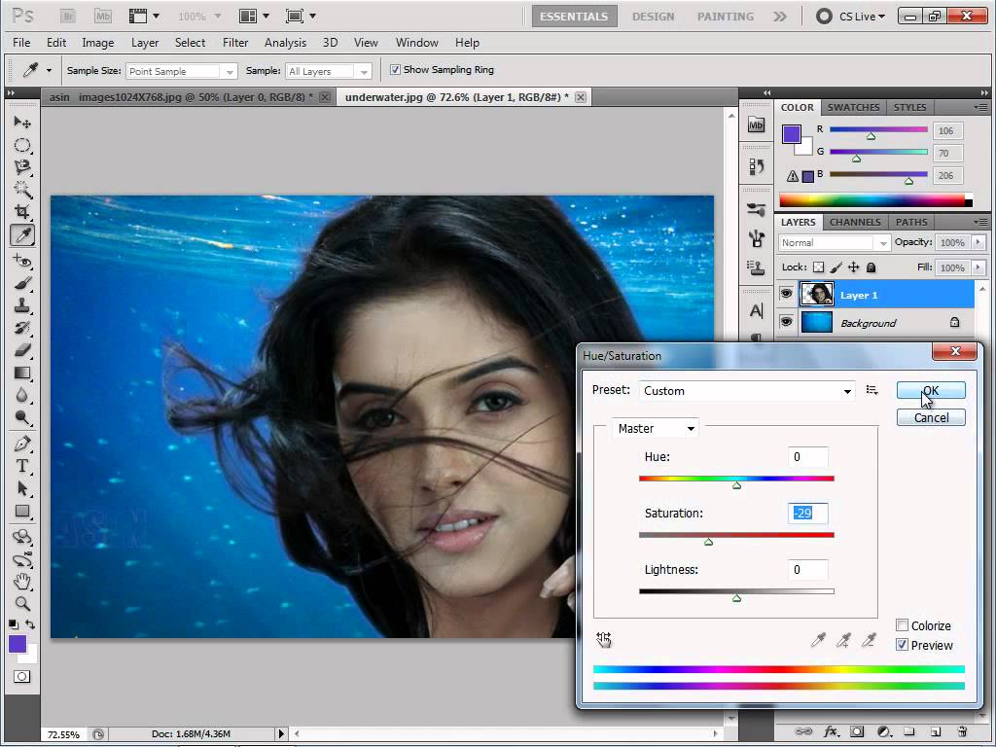996x747 pixels.
Task: Click the lock transparency icon in Layers panel
Action: click(x=818, y=267)
